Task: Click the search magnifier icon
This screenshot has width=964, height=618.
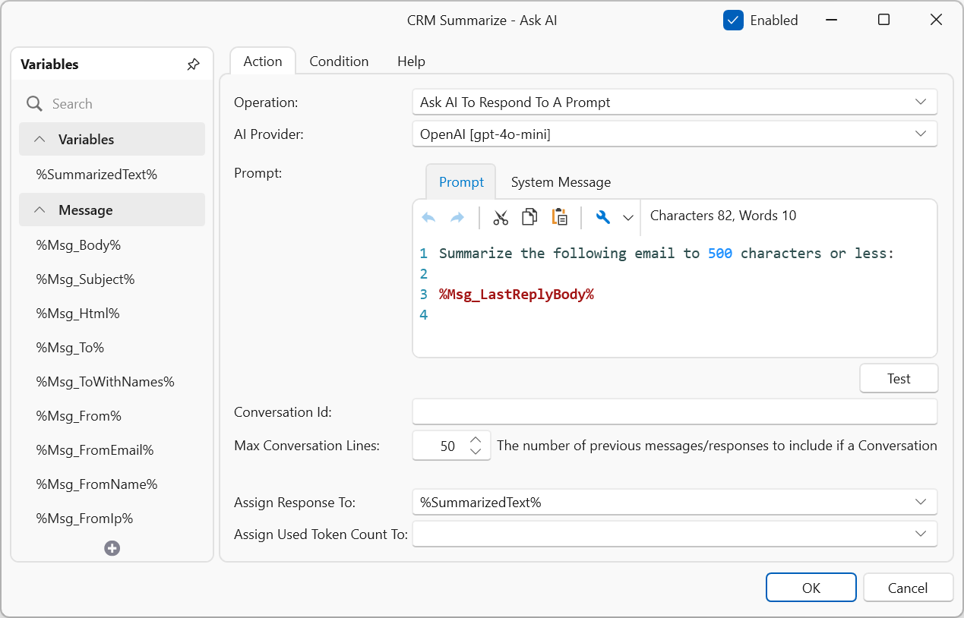Action: pos(34,104)
